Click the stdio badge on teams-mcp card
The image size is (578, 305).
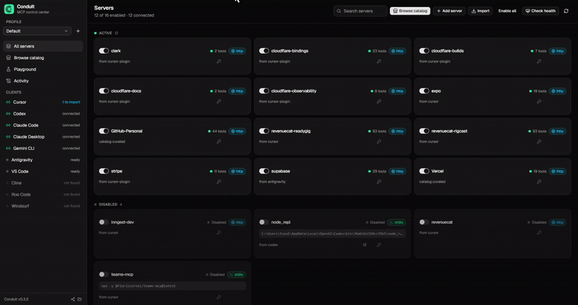237,275
